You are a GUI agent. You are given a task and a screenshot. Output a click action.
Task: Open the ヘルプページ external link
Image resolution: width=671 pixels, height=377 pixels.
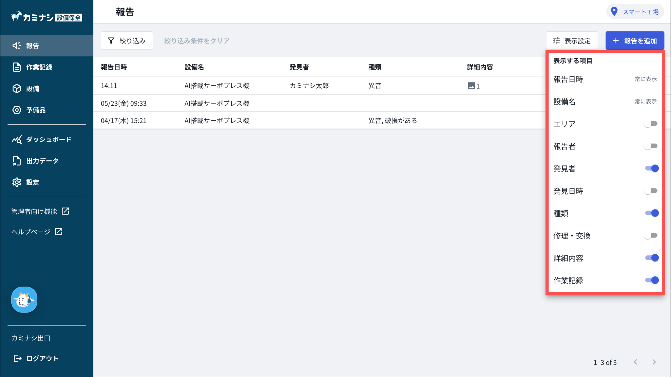[x=37, y=232]
